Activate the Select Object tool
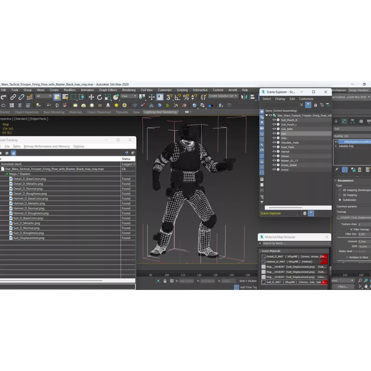This screenshot has height=371, width=371. (x=57, y=97)
